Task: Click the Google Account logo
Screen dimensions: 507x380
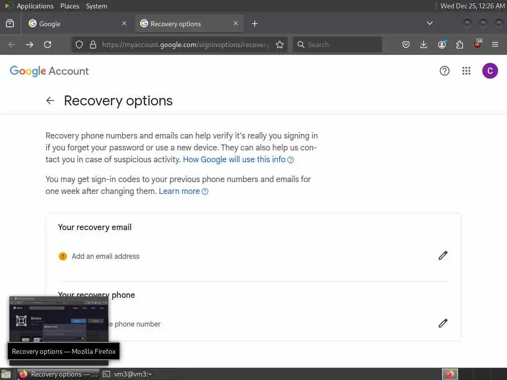Action: pos(49,71)
